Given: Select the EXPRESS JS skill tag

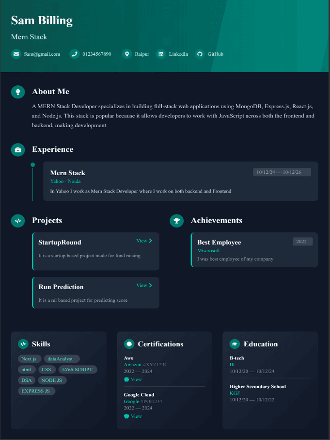Looking at the screenshot, I should point(36,391).
